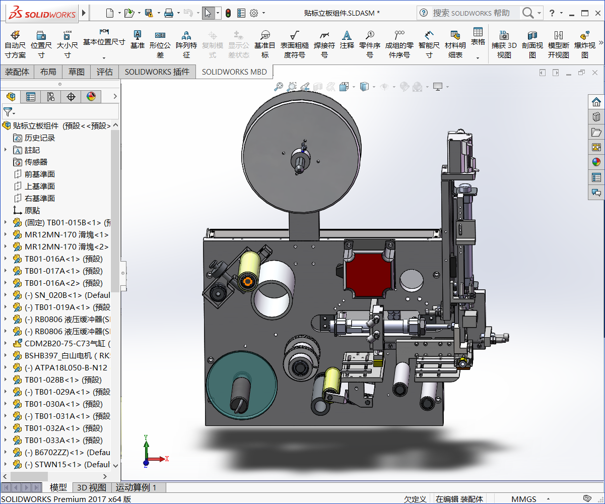
Task: Use the 成组的零件序号 stacked balloon tool
Action: coord(399,44)
